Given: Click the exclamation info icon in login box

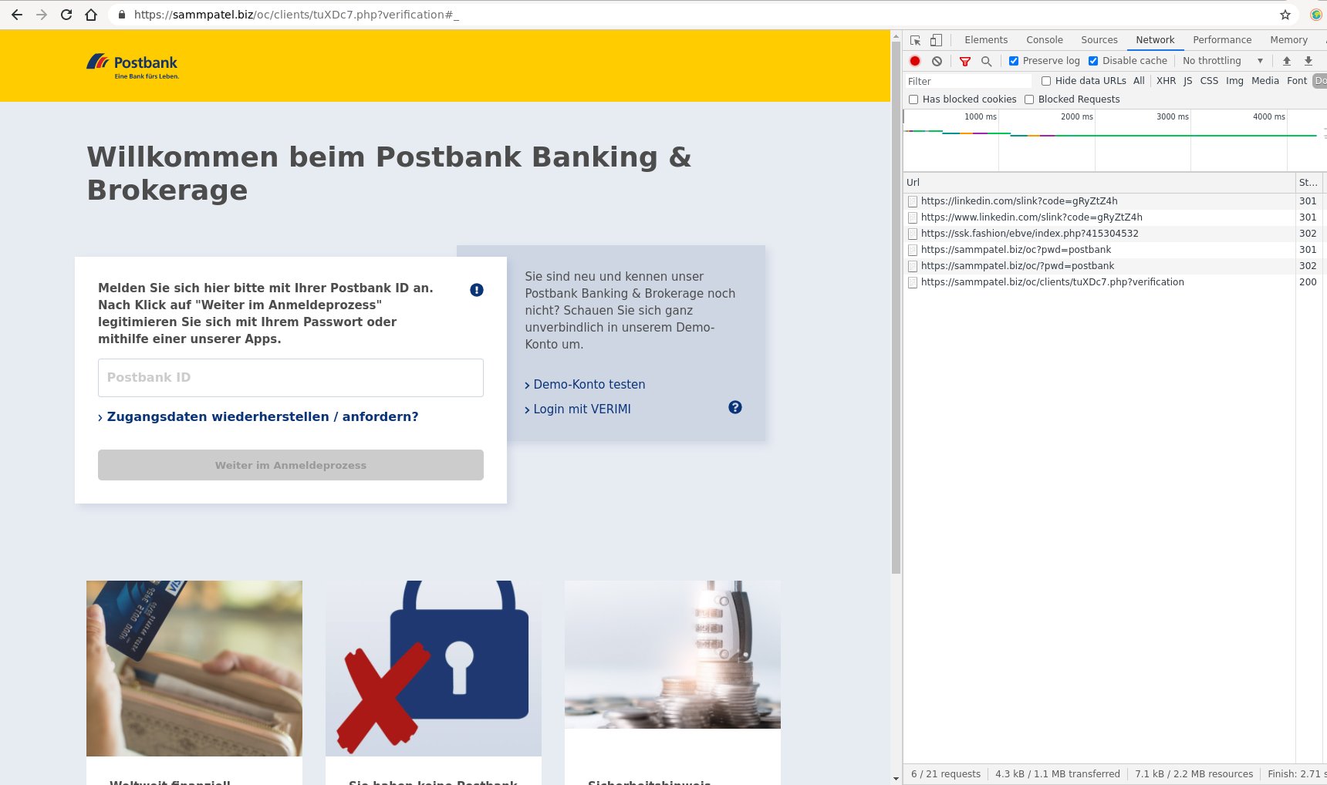Looking at the screenshot, I should (x=477, y=290).
